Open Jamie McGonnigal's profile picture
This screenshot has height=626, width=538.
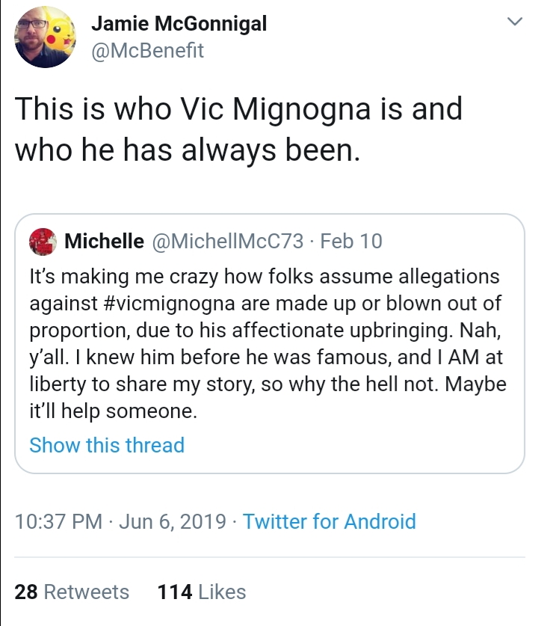[x=45, y=37]
